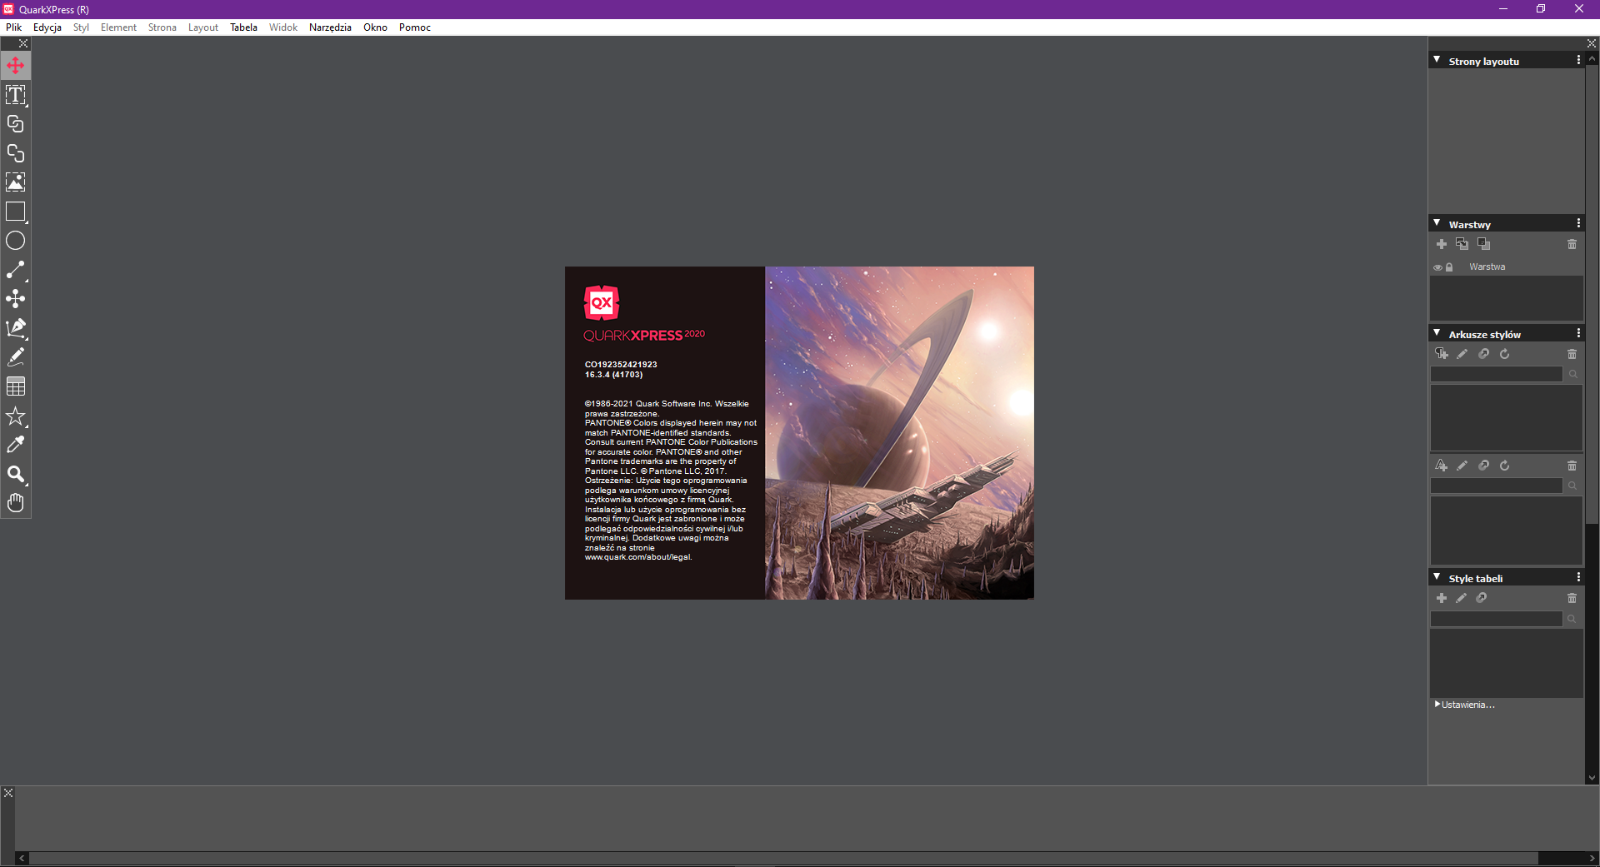
Task: Delete the layer with Warstwy trash icon
Action: [x=1572, y=244]
